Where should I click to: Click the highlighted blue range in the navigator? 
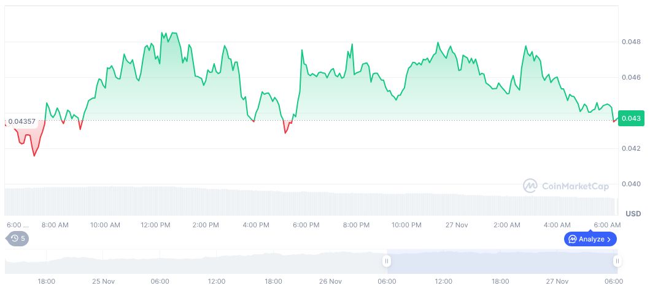pos(501,261)
